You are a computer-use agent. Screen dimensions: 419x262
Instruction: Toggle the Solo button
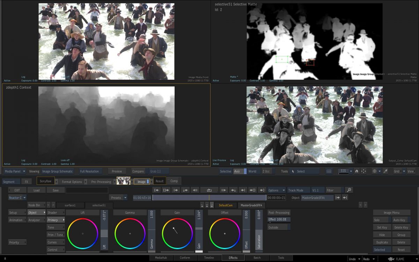tap(382, 220)
